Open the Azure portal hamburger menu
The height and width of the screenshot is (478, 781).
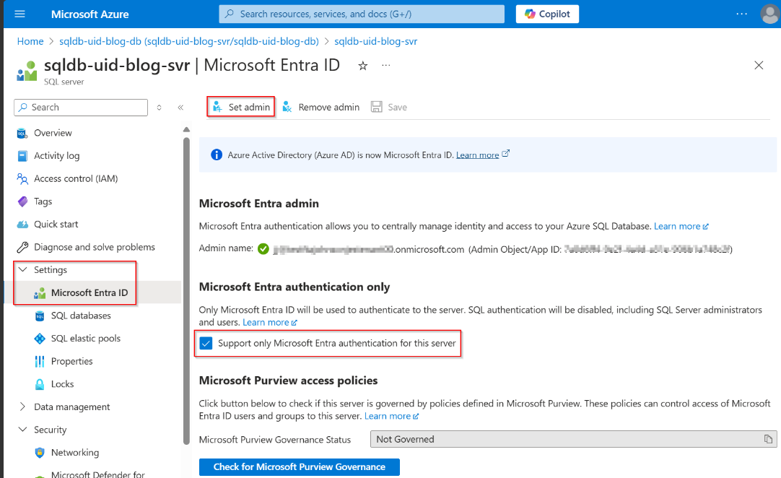click(20, 14)
